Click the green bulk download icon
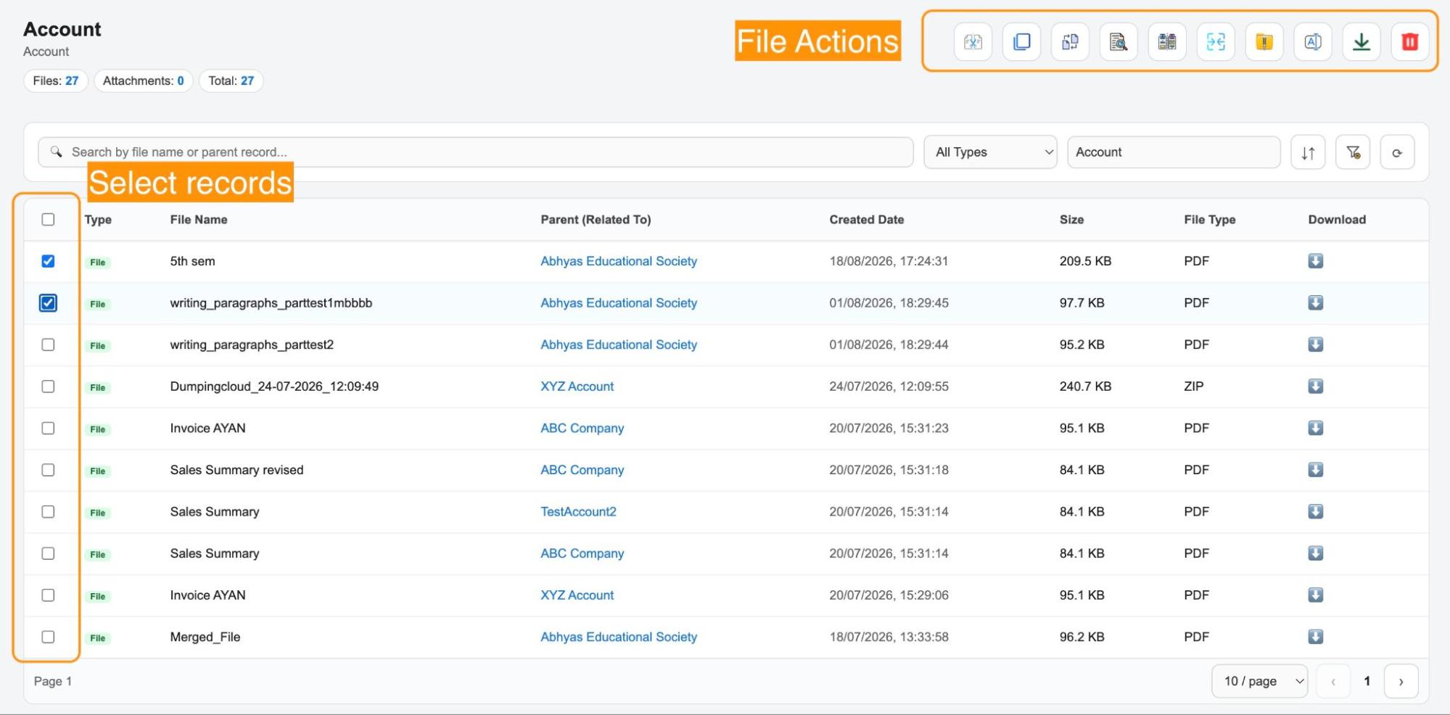The image size is (1450, 715). click(1362, 42)
